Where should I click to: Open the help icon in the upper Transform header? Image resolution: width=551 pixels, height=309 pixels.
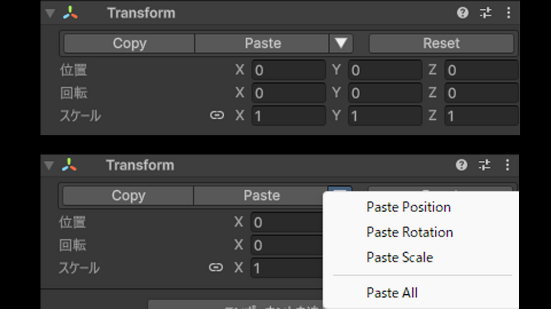coord(463,13)
